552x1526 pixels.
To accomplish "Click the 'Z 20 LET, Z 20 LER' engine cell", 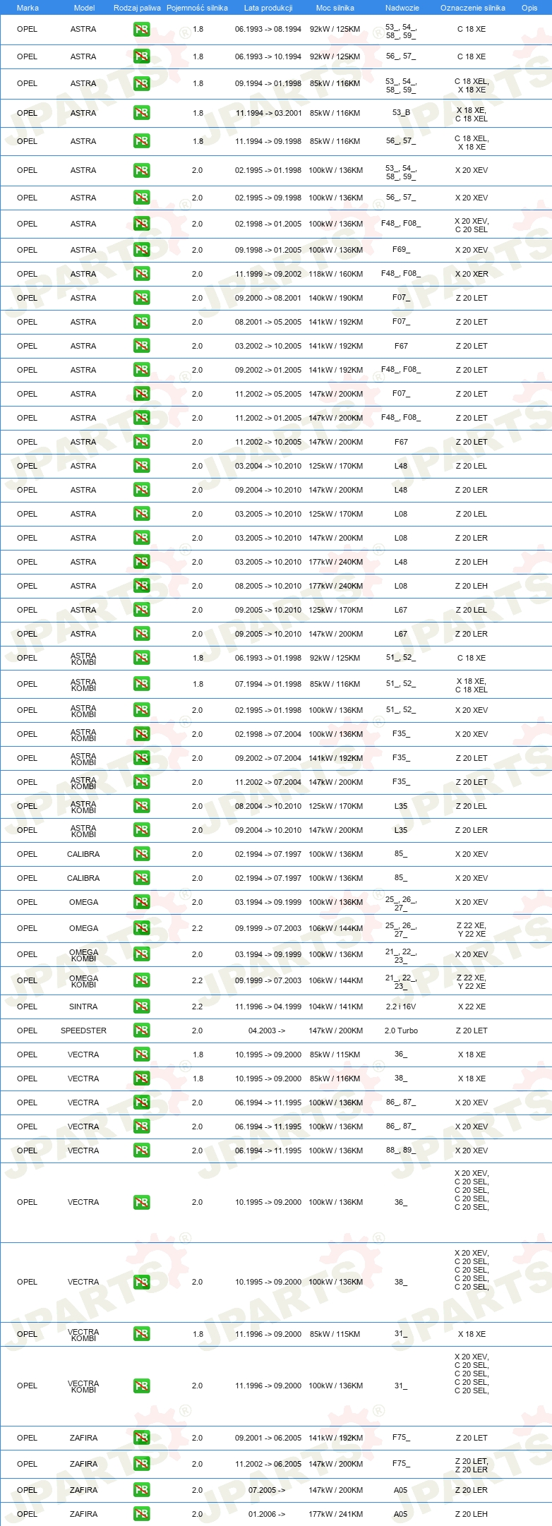I will click(x=472, y=1465).
